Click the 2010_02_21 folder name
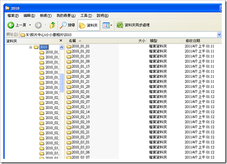Image resolution: width=227 pixels, height=164 pixels. [81, 132]
